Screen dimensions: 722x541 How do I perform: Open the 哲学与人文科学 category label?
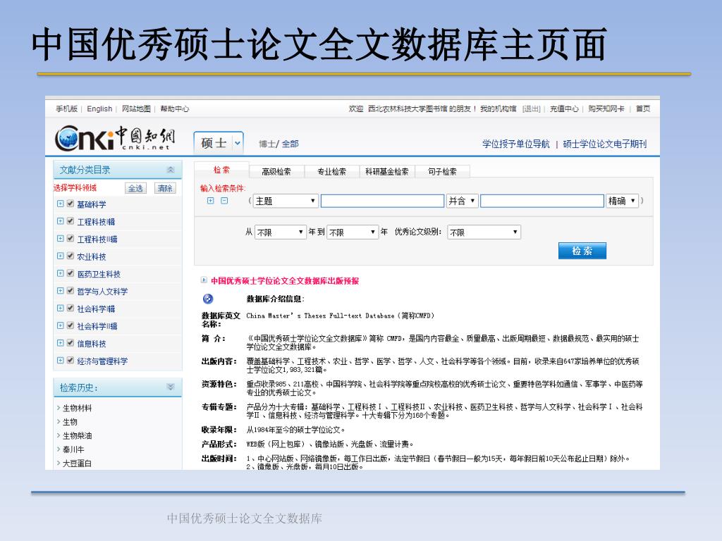(102, 291)
